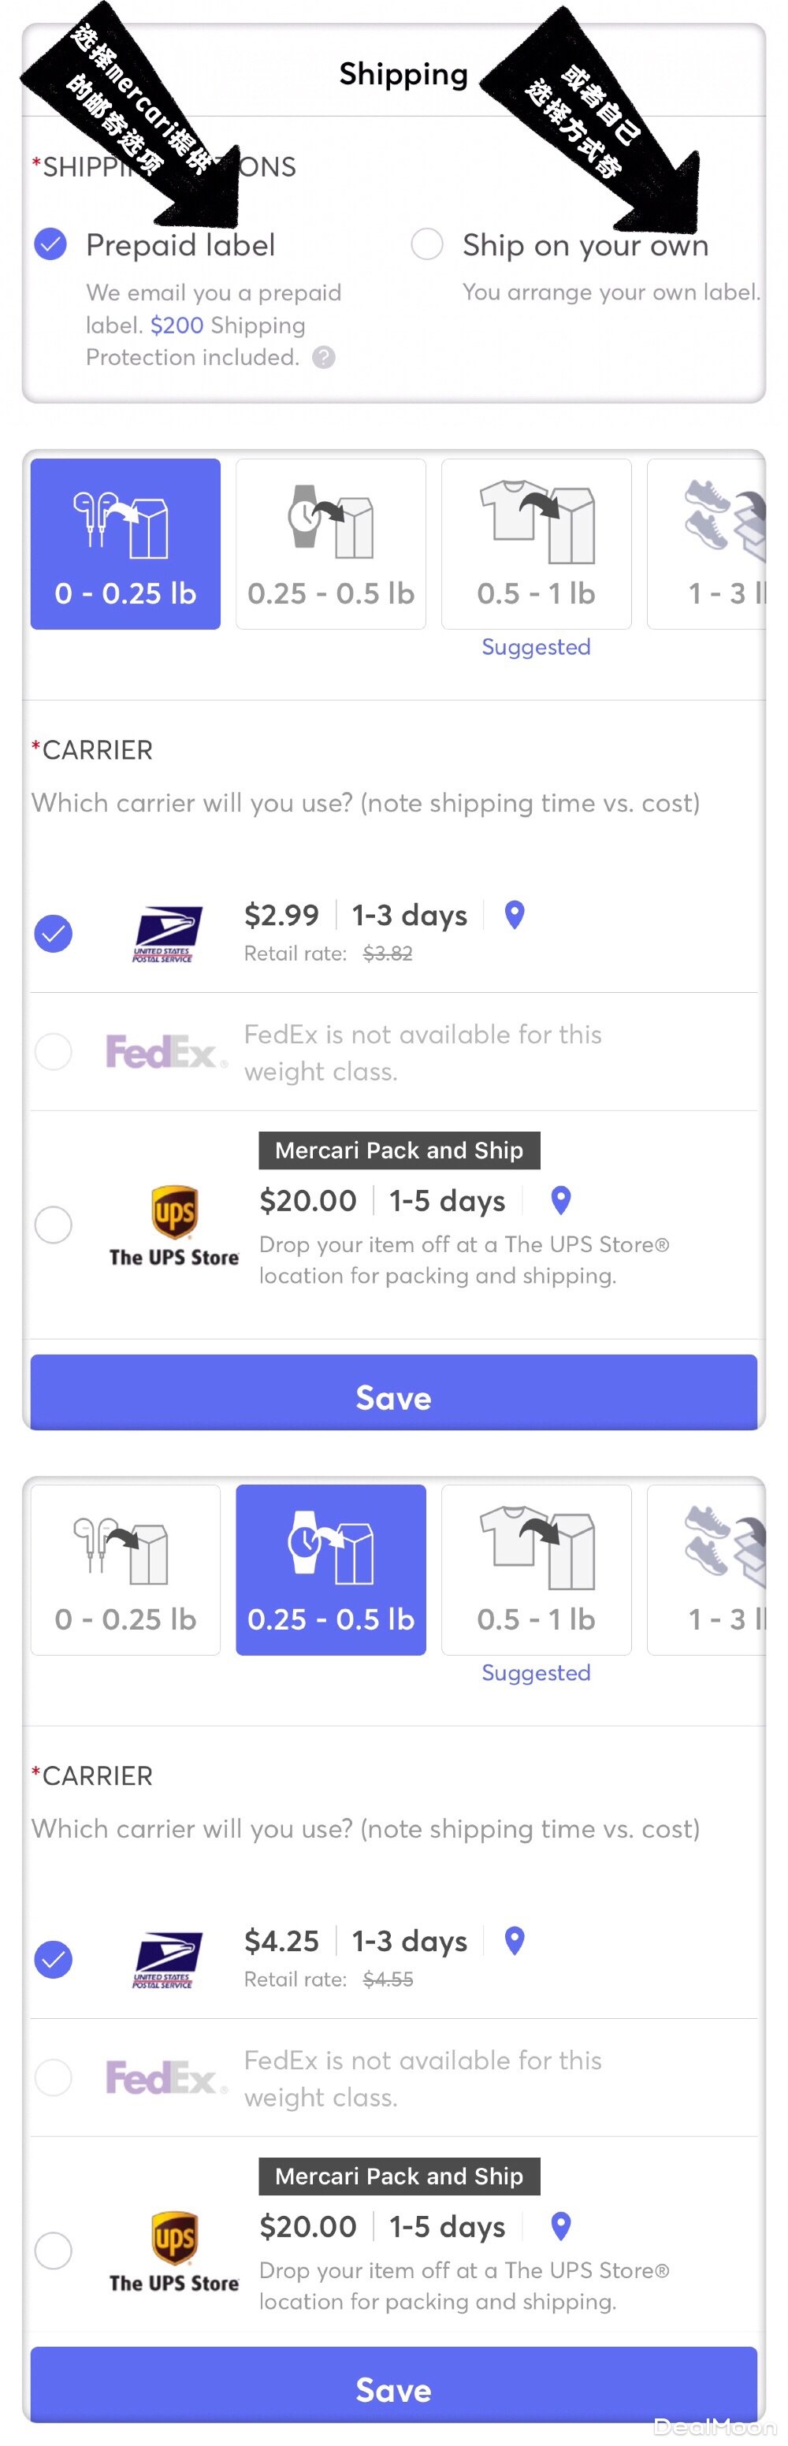Select The UPS Store radio in the second carrier list

(x=53, y=2251)
